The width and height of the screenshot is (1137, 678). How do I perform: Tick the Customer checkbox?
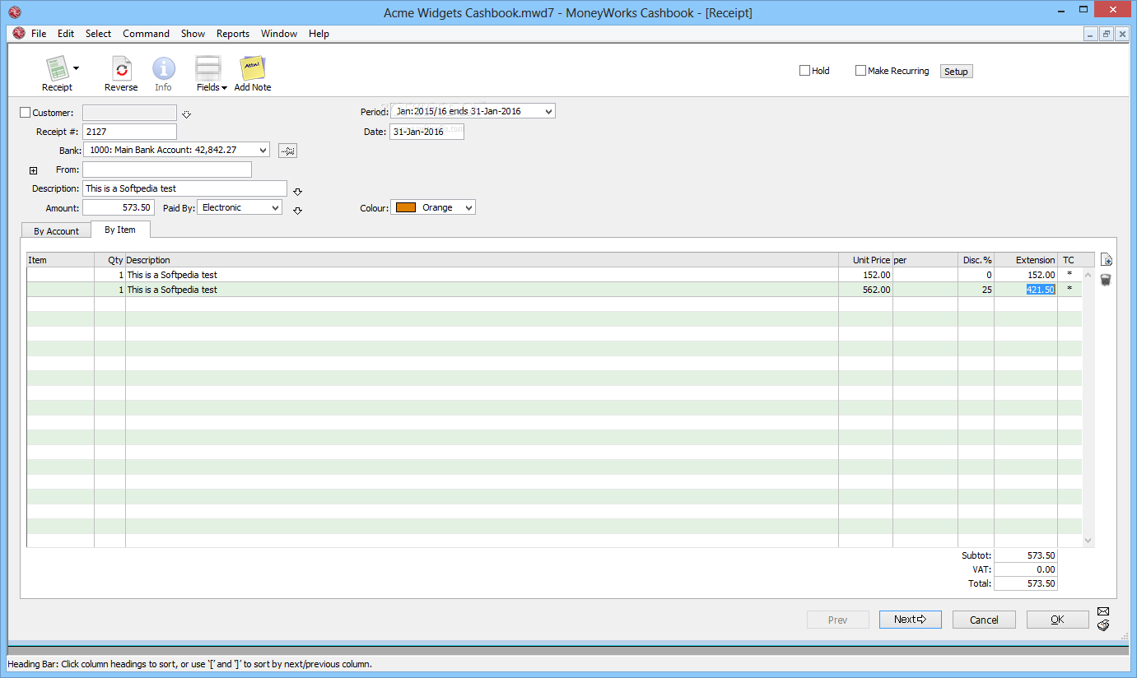point(25,113)
